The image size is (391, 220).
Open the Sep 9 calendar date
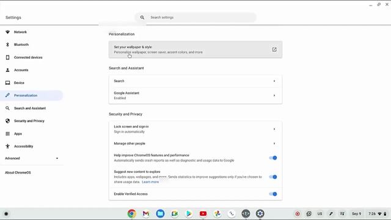coord(356,214)
